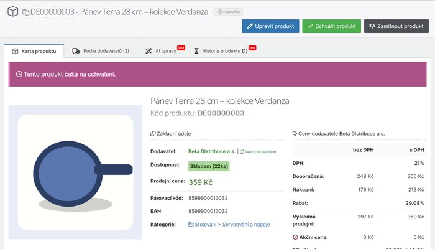Open the Web dodavatele external link
The image size is (435, 249).
pyautogui.click(x=258, y=152)
